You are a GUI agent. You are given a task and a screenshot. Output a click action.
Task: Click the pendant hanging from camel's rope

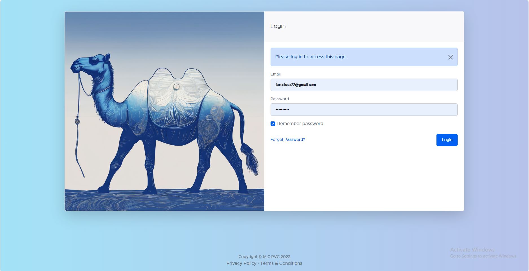pyautogui.click(x=77, y=121)
